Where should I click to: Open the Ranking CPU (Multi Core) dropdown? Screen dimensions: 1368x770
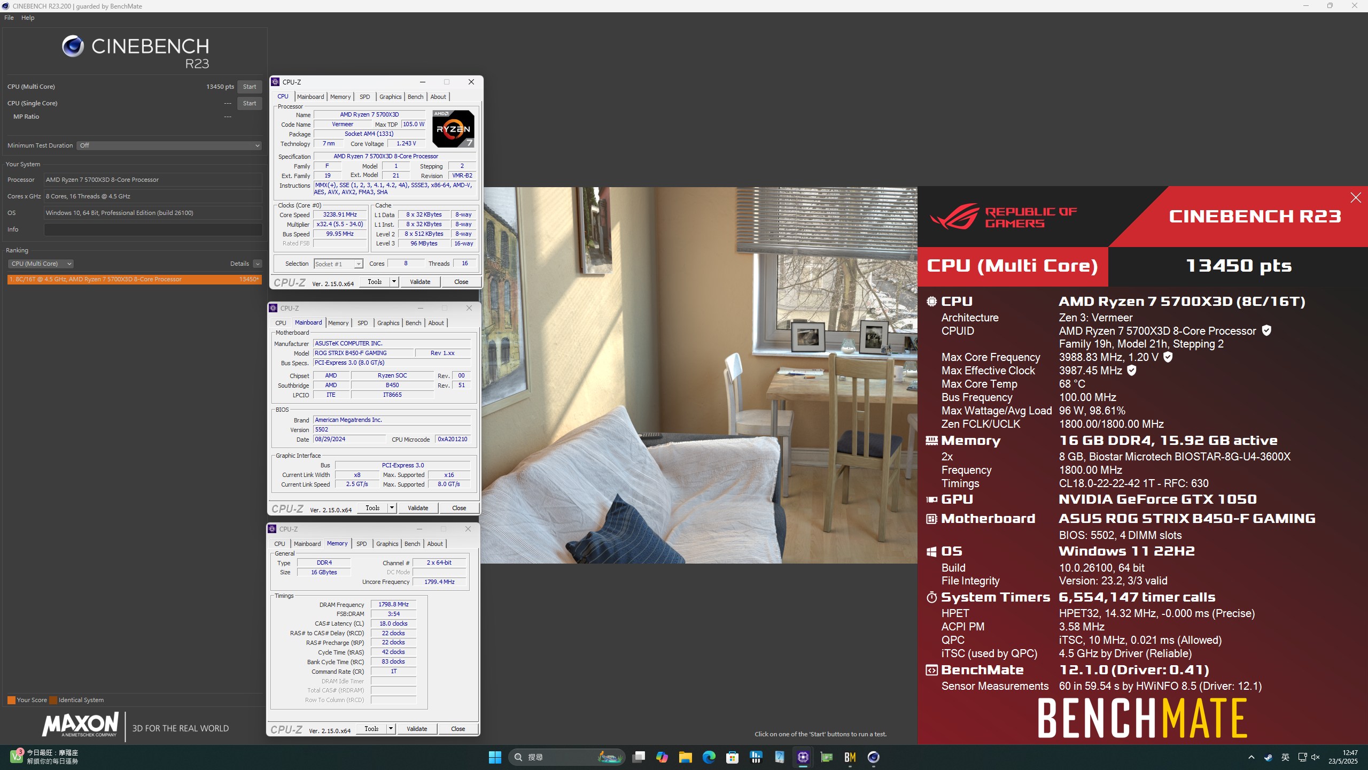(x=41, y=264)
